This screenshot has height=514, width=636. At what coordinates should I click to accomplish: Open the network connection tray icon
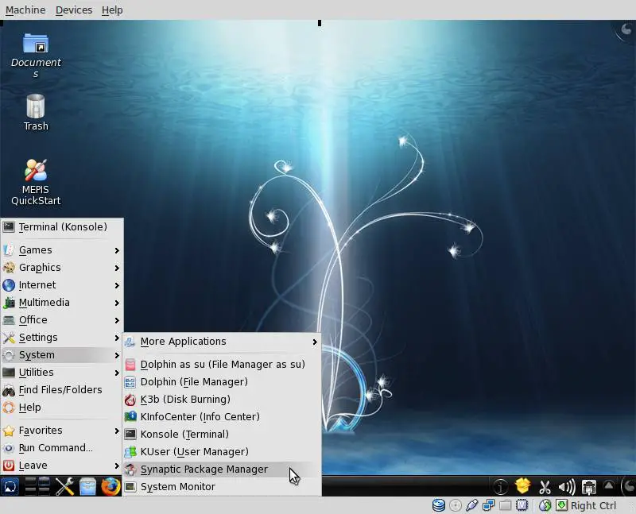[x=588, y=486]
